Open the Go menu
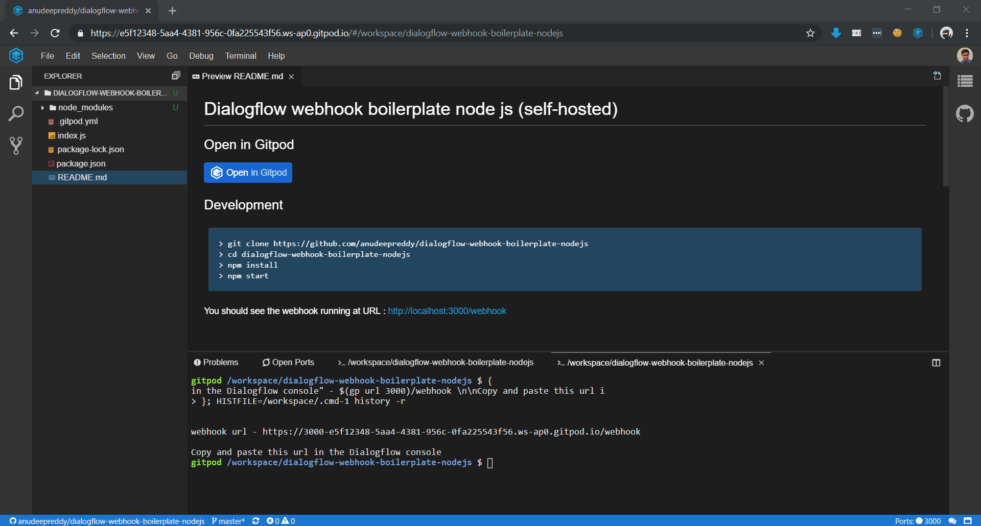This screenshot has height=526, width=981. coord(172,56)
